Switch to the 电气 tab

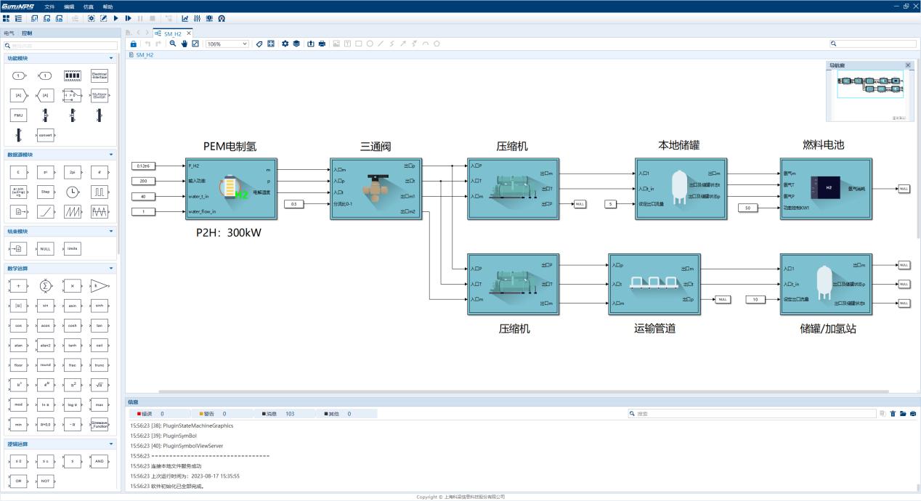(x=9, y=33)
